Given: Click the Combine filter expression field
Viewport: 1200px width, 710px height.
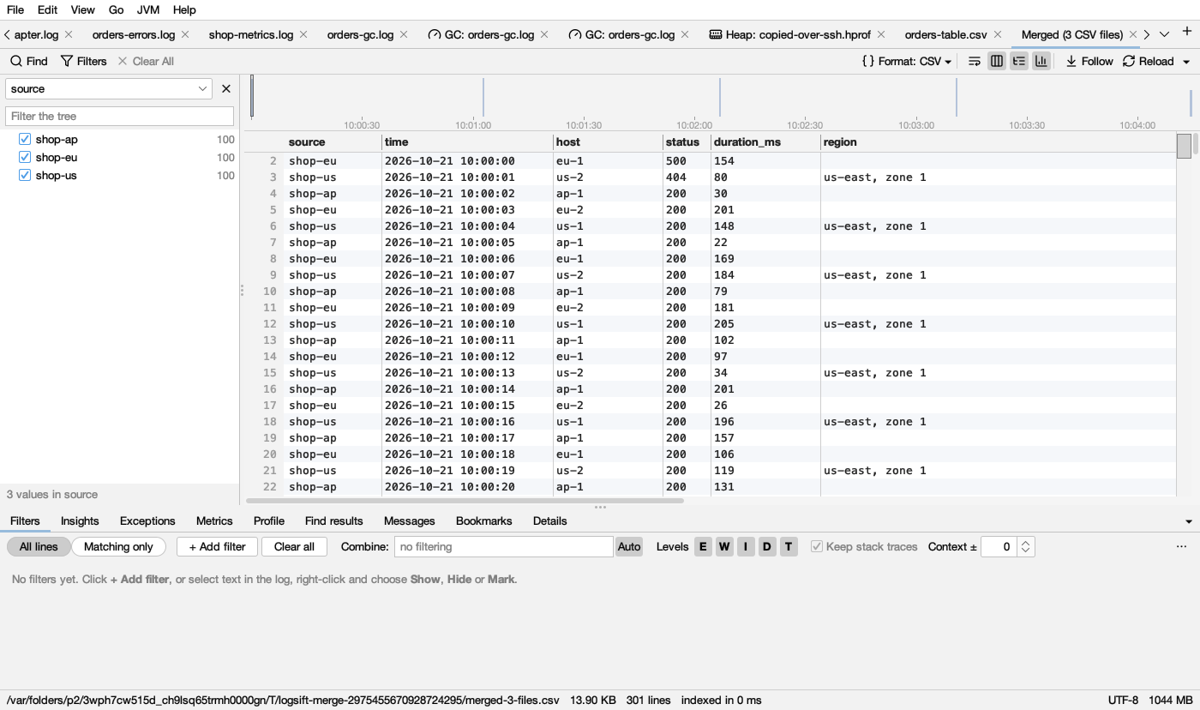Looking at the screenshot, I should [x=504, y=546].
